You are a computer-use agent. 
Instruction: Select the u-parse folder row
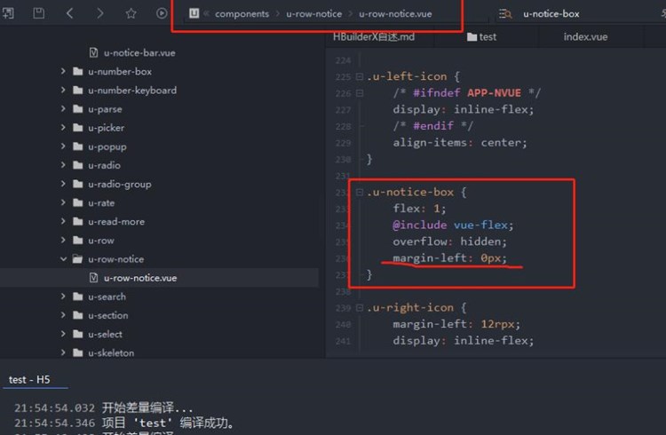tap(105, 108)
